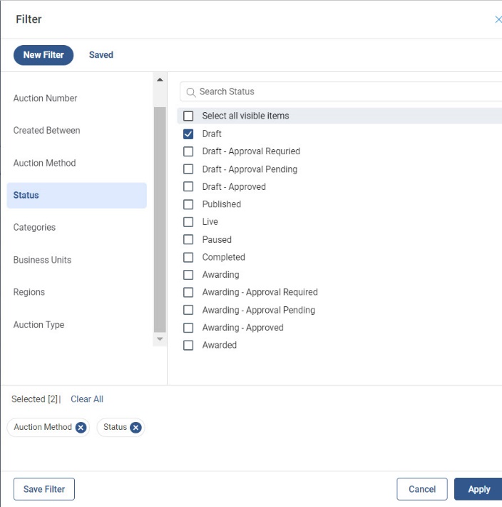Click the Apply button
This screenshot has height=507, width=502.
click(x=478, y=489)
